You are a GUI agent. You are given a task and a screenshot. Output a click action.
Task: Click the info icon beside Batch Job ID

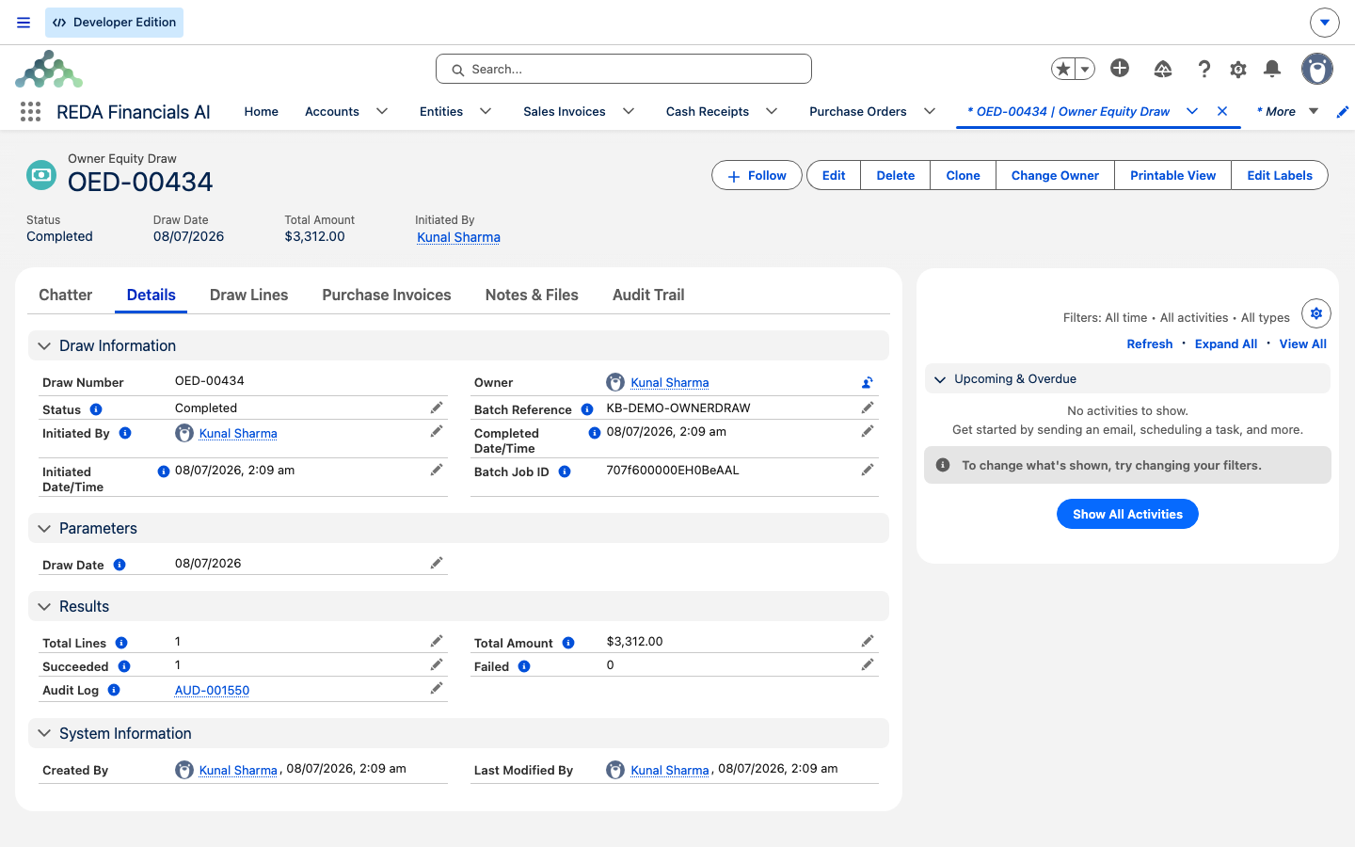click(x=565, y=471)
